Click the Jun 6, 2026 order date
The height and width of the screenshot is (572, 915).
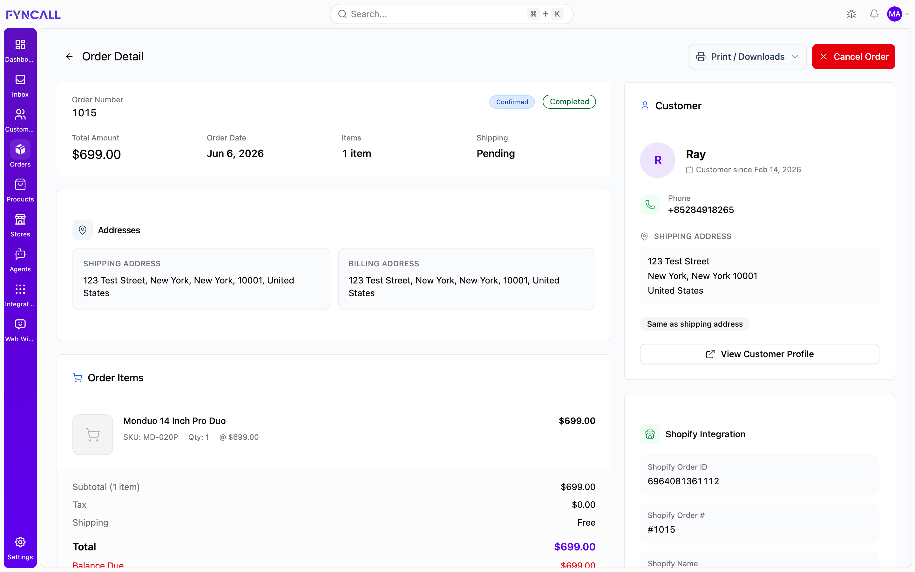pyautogui.click(x=235, y=153)
